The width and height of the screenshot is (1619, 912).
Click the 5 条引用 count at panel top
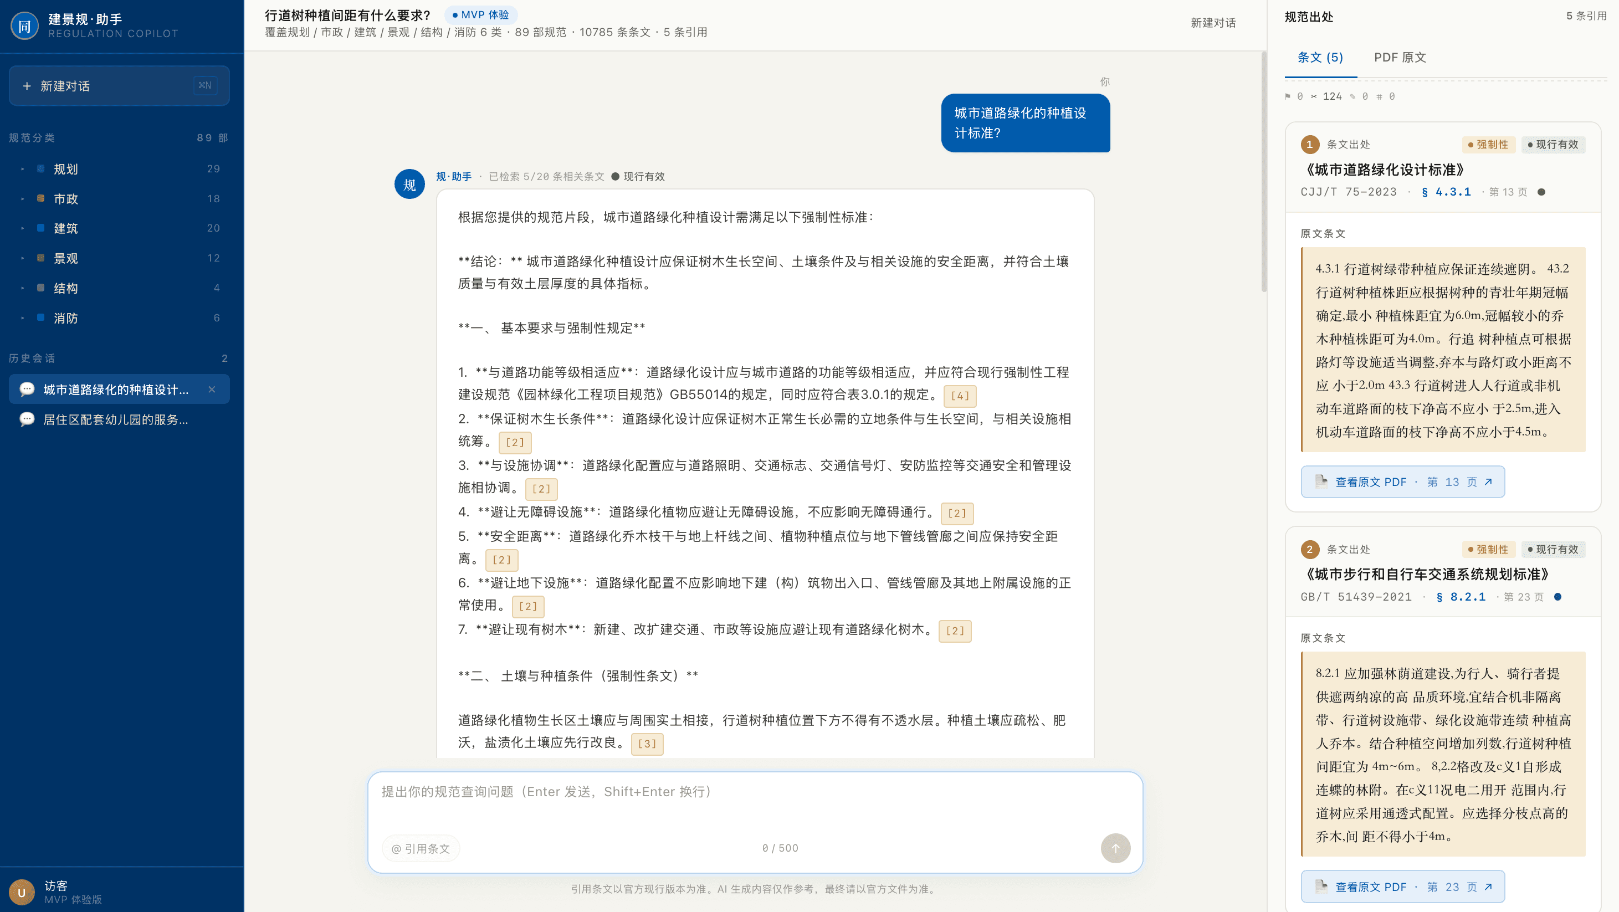click(x=1586, y=16)
